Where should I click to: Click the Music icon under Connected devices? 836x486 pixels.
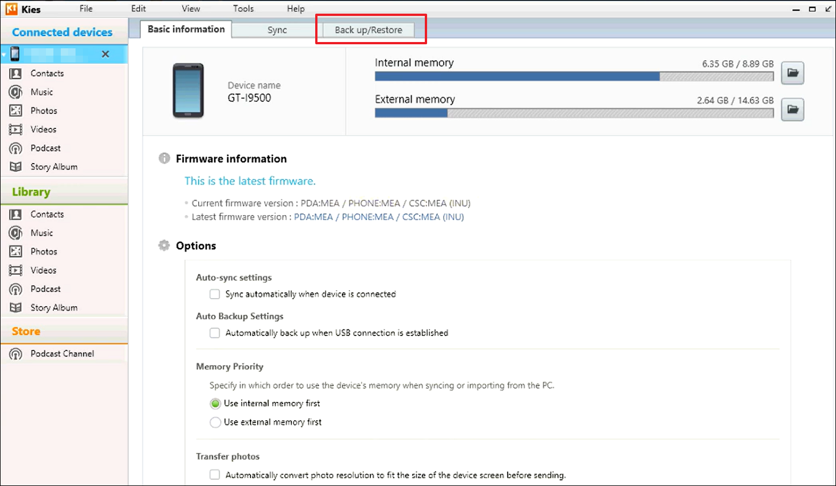16,92
